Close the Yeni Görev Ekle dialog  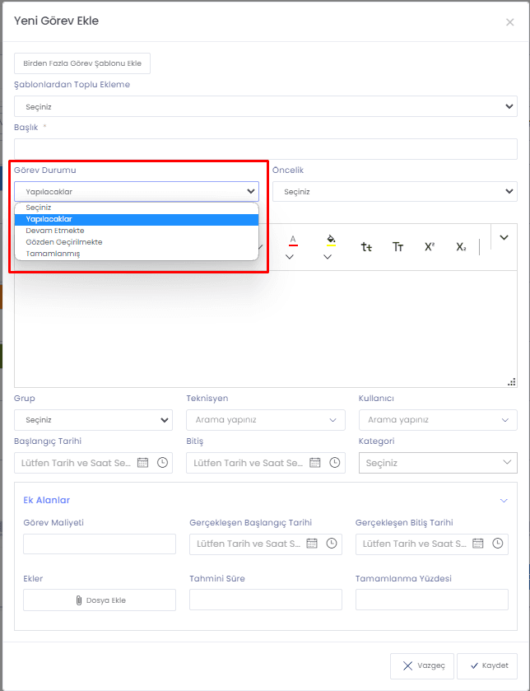click(x=509, y=22)
